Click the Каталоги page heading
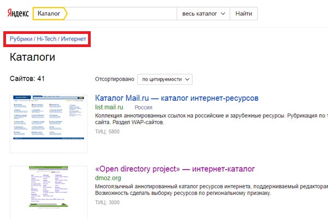The height and width of the screenshot is (219, 328). [x=32, y=57]
